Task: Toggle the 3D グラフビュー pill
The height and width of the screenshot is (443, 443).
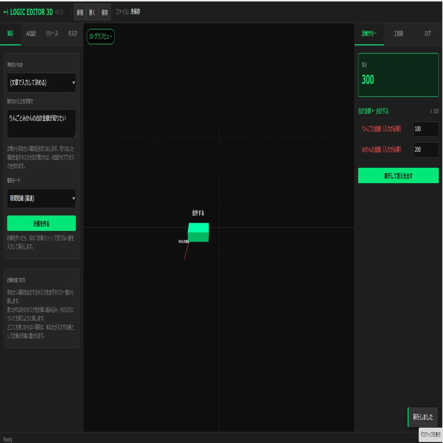Action: [x=101, y=37]
